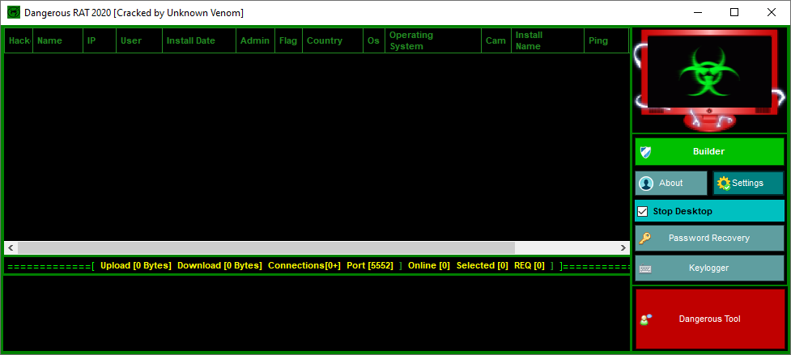The width and height of the screenshot is (791, 355).
Task: Click the key icon beside Password Recovery
Action: coord(645,239)
